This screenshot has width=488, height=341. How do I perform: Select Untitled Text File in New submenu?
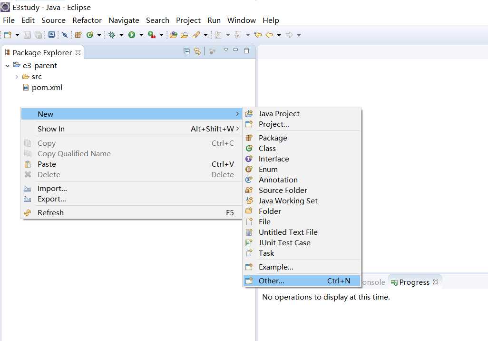(x=302, y=232)
